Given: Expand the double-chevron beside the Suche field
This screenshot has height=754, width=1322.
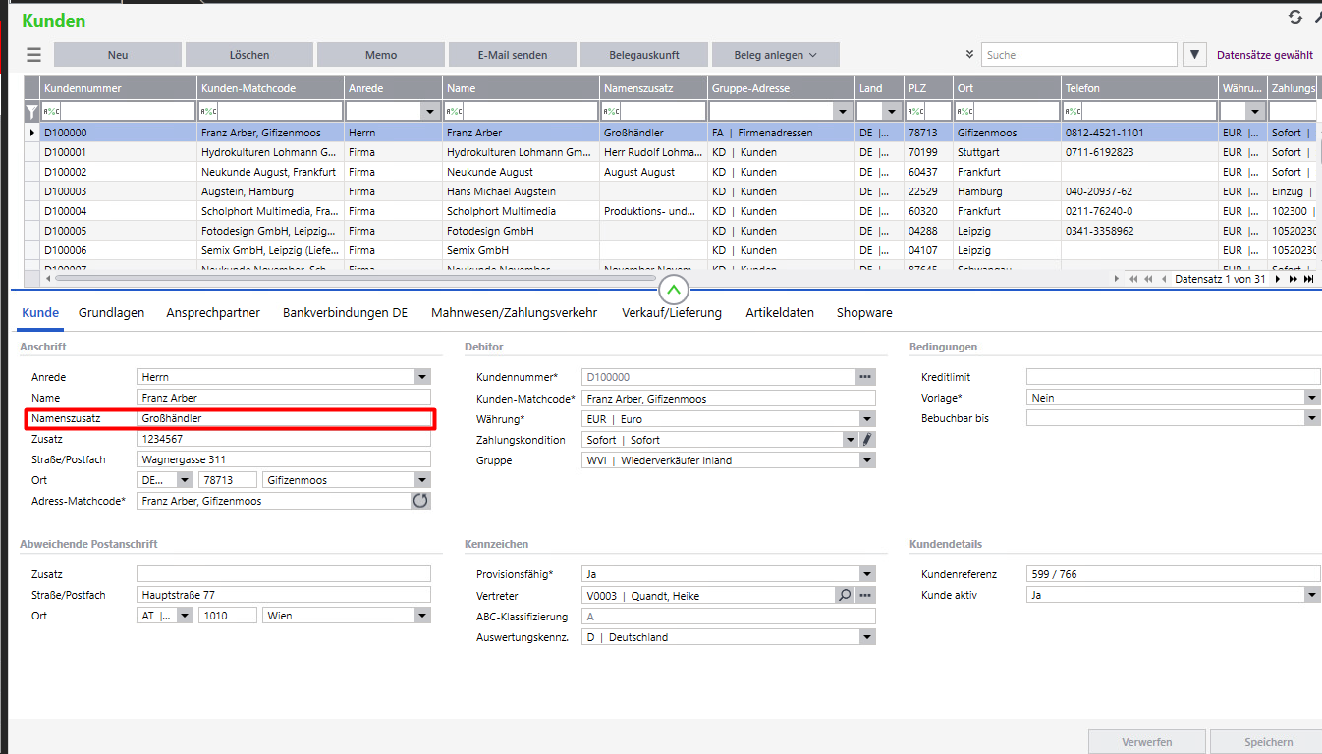Looking at the screenshot, I should click(x=970, y=55).
